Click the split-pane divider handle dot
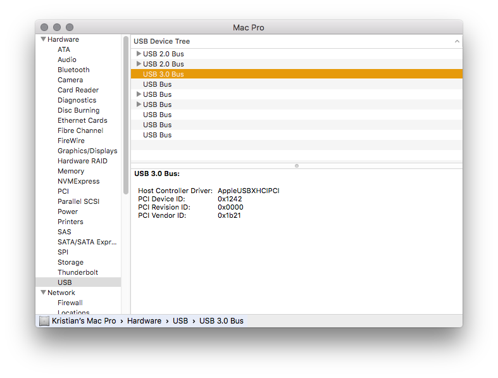Image resolution: width=498 pixels, height=378 pixels. click(x=297, y=166)
